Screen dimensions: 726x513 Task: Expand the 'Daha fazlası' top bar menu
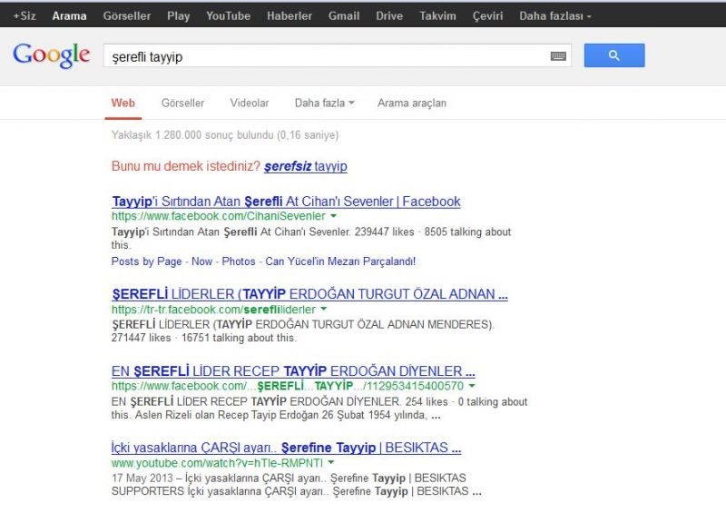554,15
